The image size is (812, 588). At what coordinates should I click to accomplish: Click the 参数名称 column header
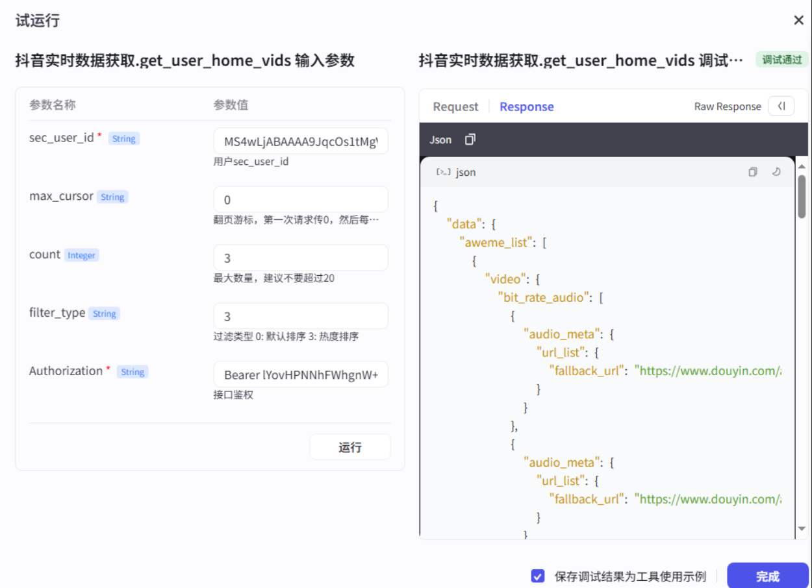click(x=53, y=105)
